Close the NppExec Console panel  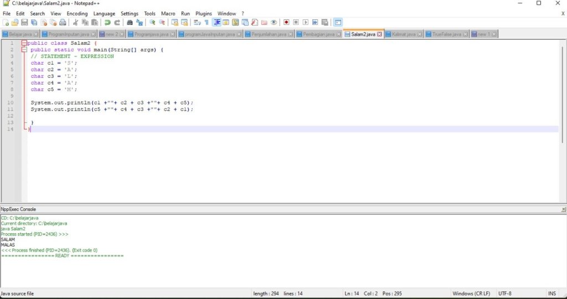[x=563, y=209]
